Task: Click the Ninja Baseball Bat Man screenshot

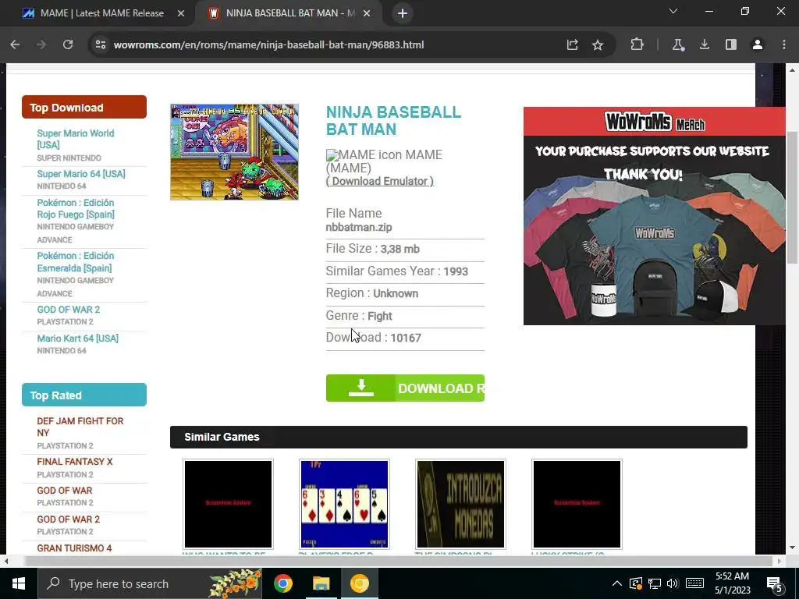Action: [234, 152]
